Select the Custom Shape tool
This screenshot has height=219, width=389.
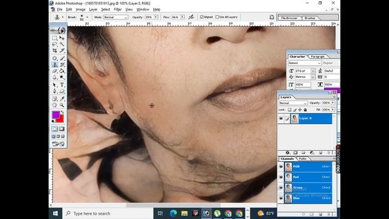(62, 91)
